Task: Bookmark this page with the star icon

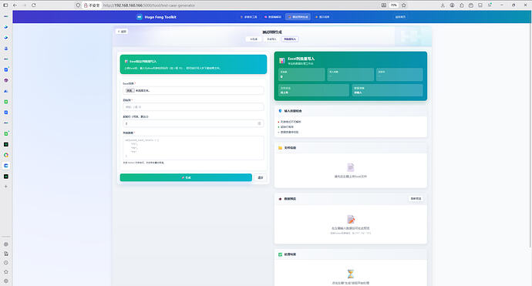Action: pyautogui.click(x=404, y=5)
